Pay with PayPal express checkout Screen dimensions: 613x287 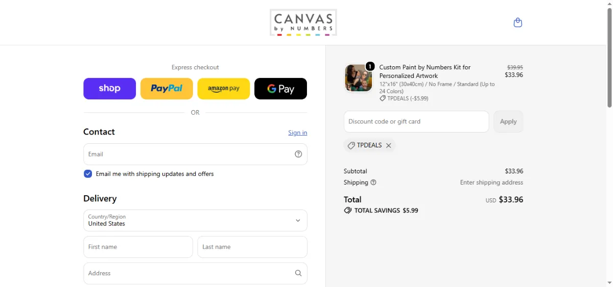click(x=167, y=89)
